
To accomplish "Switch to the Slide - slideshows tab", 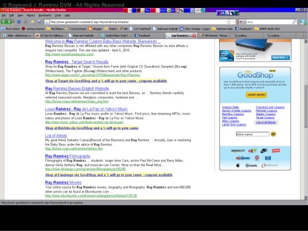I will point(17,36).
